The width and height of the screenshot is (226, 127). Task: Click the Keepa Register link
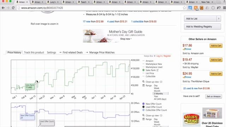(x=167, y=56)
